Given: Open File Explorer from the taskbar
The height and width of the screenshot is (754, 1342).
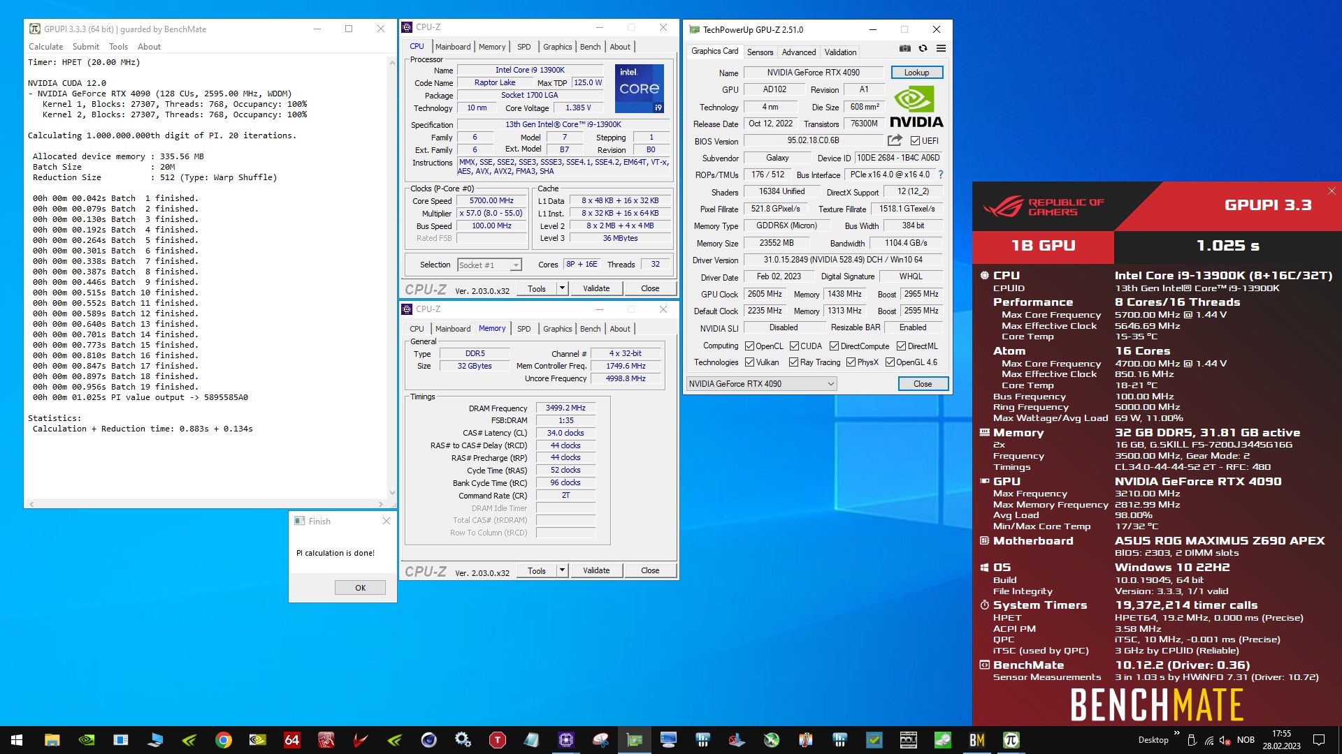Looking at the screenshot, I should click(x=52, y=740).
